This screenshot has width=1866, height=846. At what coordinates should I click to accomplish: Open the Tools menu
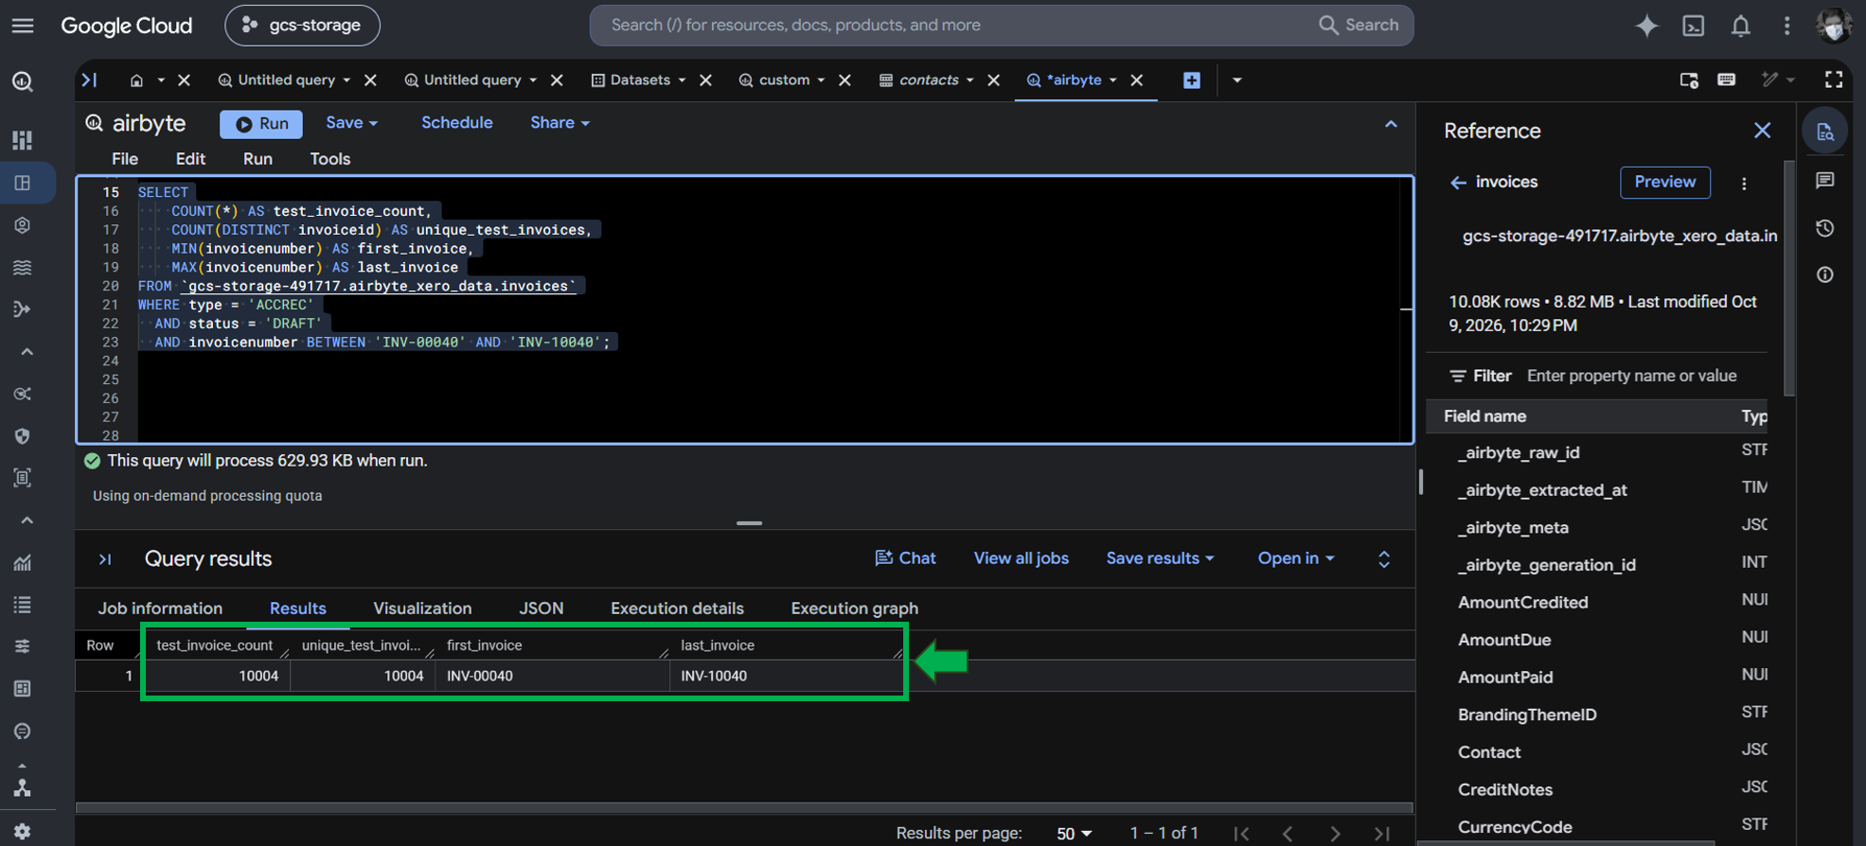click(330, 159)
